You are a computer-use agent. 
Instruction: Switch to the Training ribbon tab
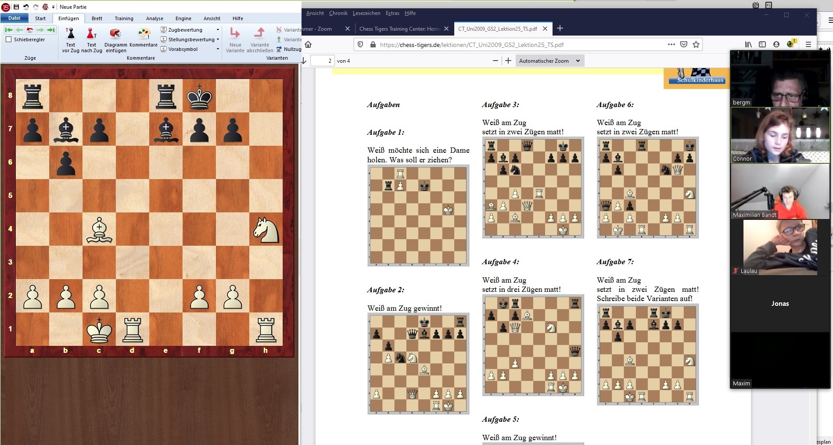(x=124, y=18)
